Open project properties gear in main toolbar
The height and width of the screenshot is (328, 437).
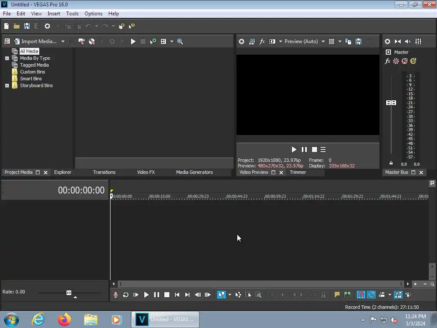point(47,26)
